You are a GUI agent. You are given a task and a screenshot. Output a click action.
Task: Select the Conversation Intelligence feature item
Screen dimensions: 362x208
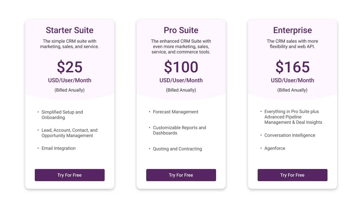[290, 135]
